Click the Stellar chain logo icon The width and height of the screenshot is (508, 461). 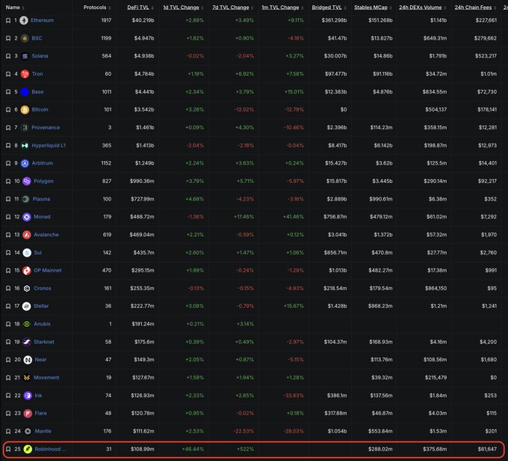26,306
